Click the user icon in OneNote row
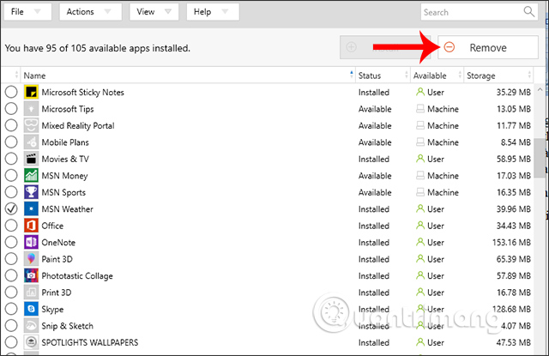 (x=420, y=242)
